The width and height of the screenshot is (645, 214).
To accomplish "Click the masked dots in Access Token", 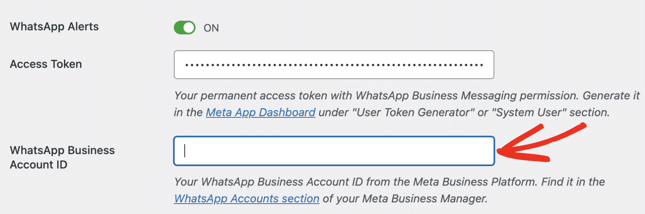I will coord(334,65).
